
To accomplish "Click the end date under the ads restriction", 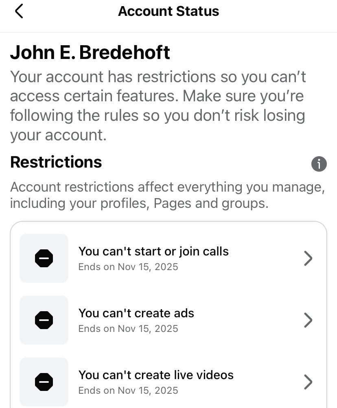I will click(x=128, y=329).
